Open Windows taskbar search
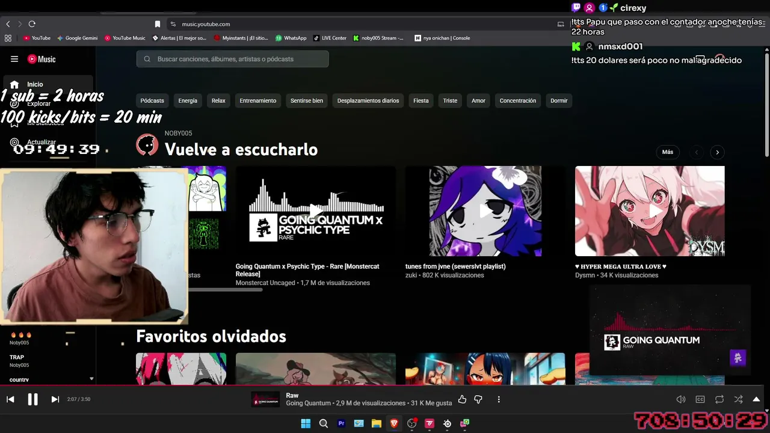Image resolution: width=770 pixels, height=433 pixels. pos(324,423)
